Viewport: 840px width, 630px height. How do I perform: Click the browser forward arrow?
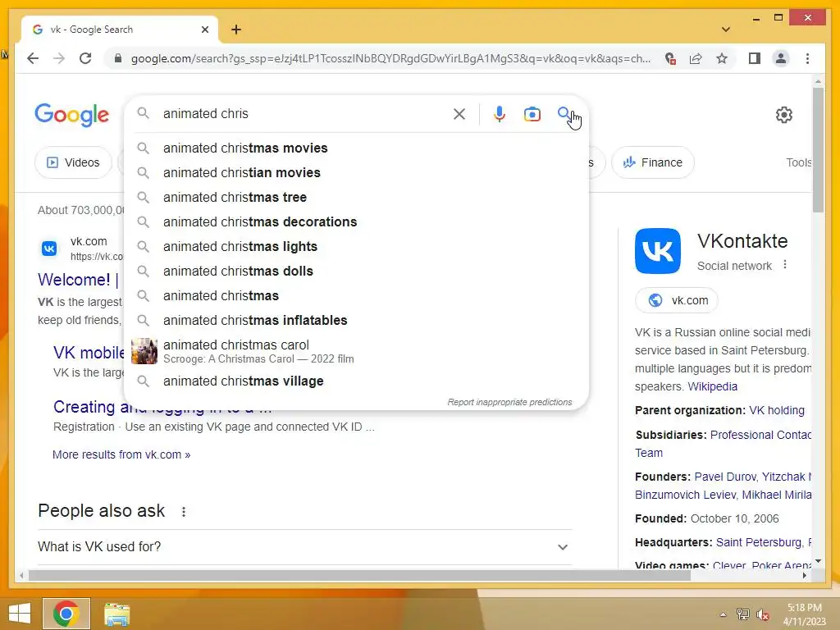[59, 58]
